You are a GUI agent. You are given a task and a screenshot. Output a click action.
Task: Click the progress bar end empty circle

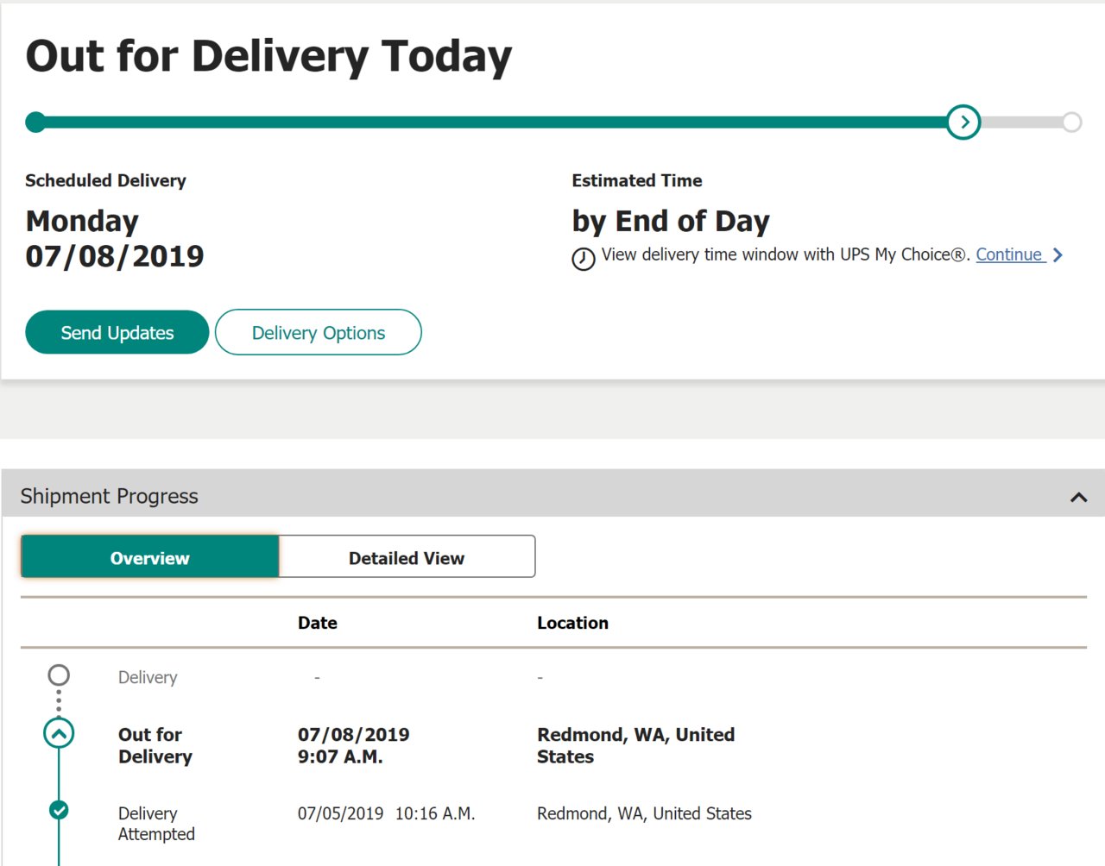pyautogui.click(x=1071, y=122)
